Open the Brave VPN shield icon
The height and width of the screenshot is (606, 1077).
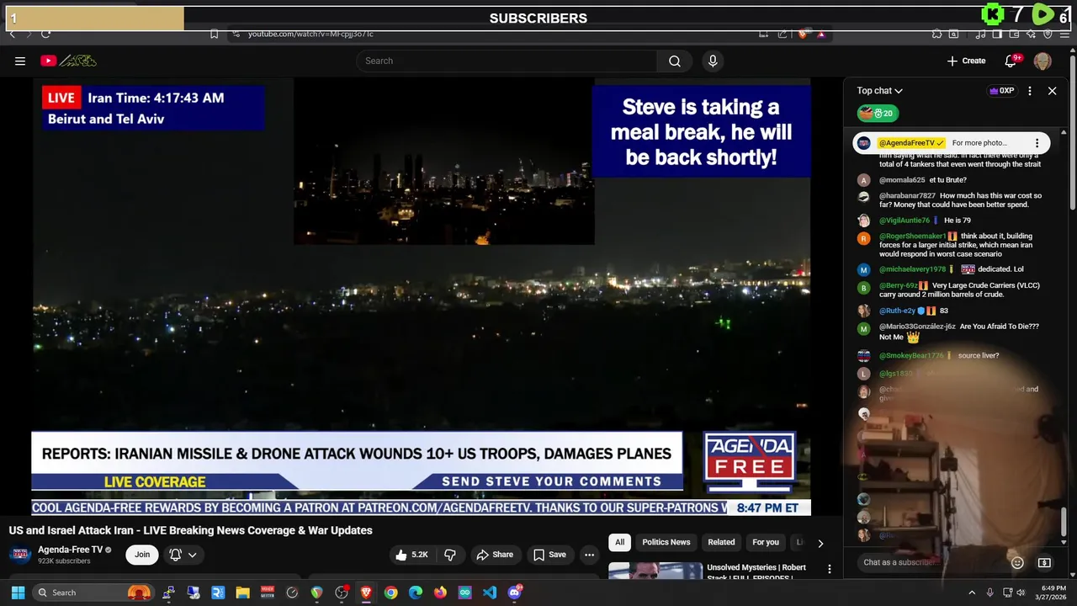pyautogui.click(x=1048, y=34)
